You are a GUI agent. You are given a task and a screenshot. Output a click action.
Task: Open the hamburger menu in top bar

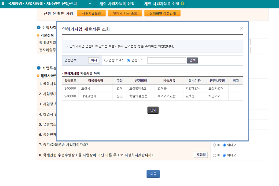click(x=3, y=4)
